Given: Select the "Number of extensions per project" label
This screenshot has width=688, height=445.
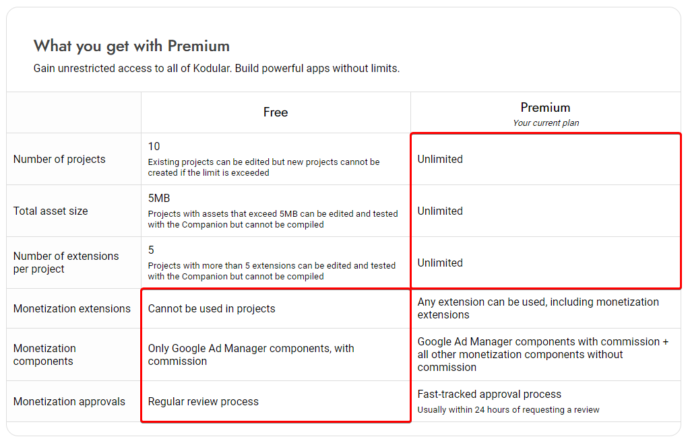Looking at the screenshot, I should 66,263.
